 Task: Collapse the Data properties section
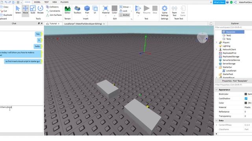(x=217, y=121)
